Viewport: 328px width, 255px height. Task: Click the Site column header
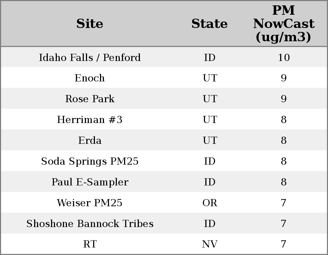point(90,24)
